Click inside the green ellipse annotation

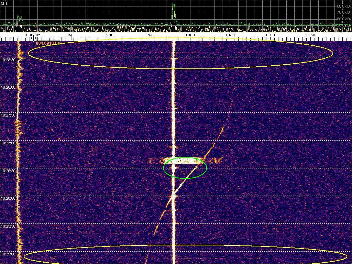click(x=185, y=168)
